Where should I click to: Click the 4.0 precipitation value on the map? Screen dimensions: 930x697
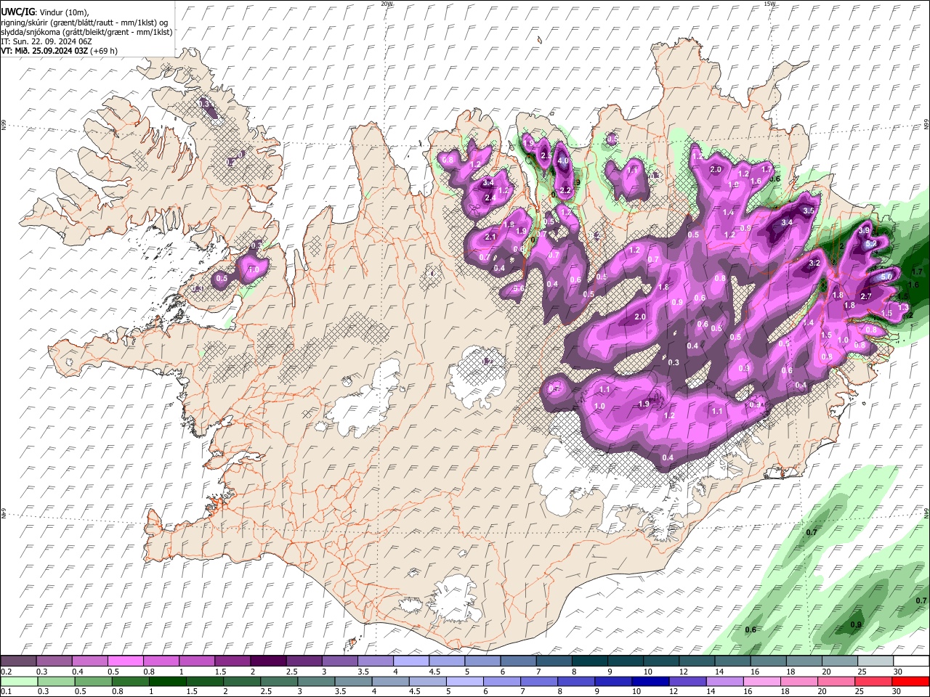pyautogui.click(x=563, y=160)
